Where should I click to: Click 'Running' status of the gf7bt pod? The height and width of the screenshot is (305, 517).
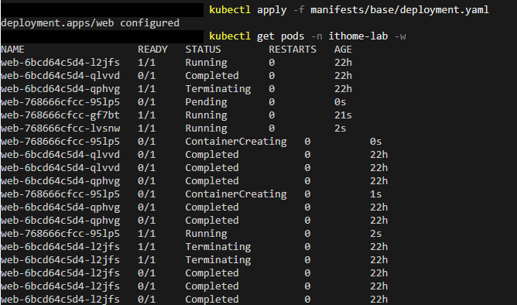pos(206,115)
